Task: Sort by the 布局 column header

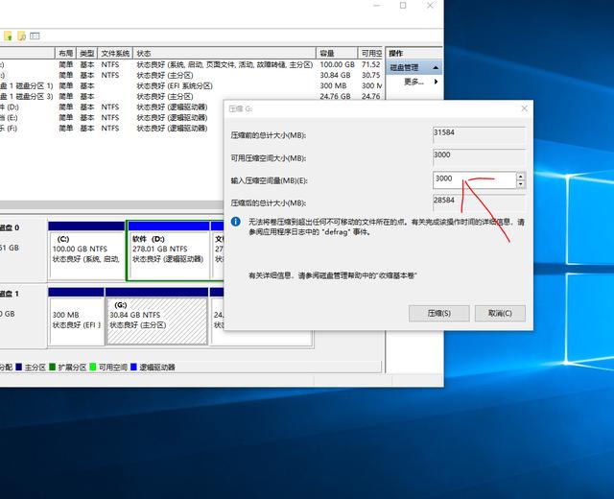Action: [x=66, y=54]
